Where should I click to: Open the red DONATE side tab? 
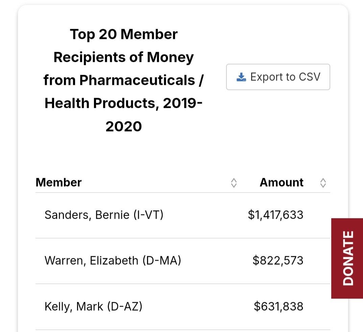347,258
